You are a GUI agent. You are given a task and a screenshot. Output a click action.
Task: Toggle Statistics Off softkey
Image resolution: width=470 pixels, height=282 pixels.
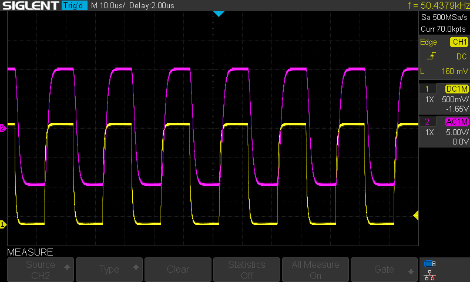click(x=246, y=270)
